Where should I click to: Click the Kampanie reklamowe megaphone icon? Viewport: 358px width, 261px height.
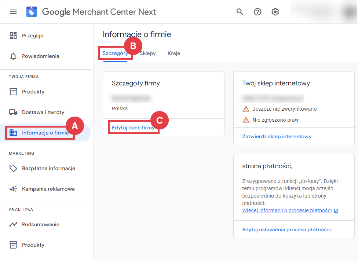click(x=13, y=188)
